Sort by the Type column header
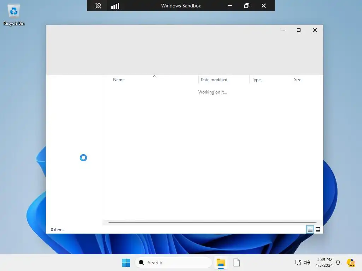The width and height of the screenshot is (362, 271). pos(270,80)
